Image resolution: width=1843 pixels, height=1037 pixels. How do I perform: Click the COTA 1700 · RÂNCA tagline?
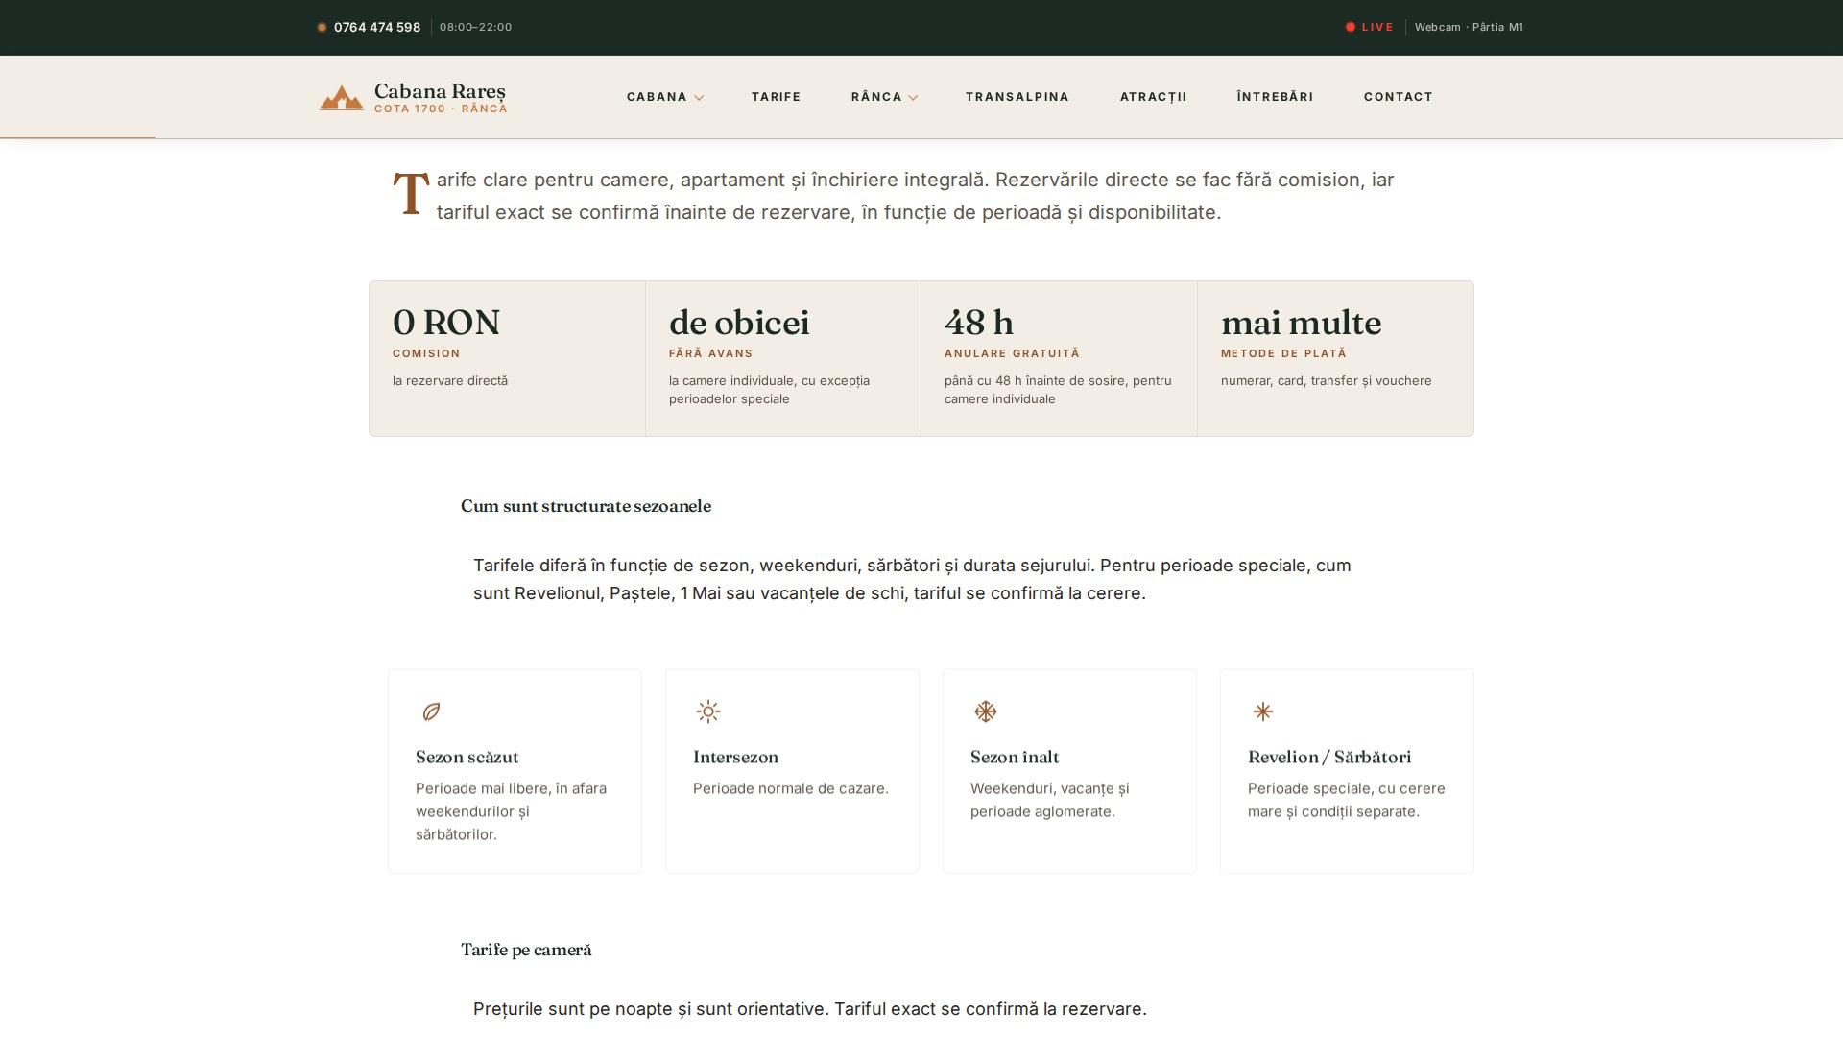pos(441,109)
